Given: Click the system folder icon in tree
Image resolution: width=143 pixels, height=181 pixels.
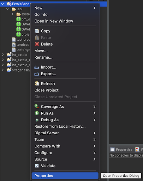Looking at the screenshot, I should (x=19, y=14).
